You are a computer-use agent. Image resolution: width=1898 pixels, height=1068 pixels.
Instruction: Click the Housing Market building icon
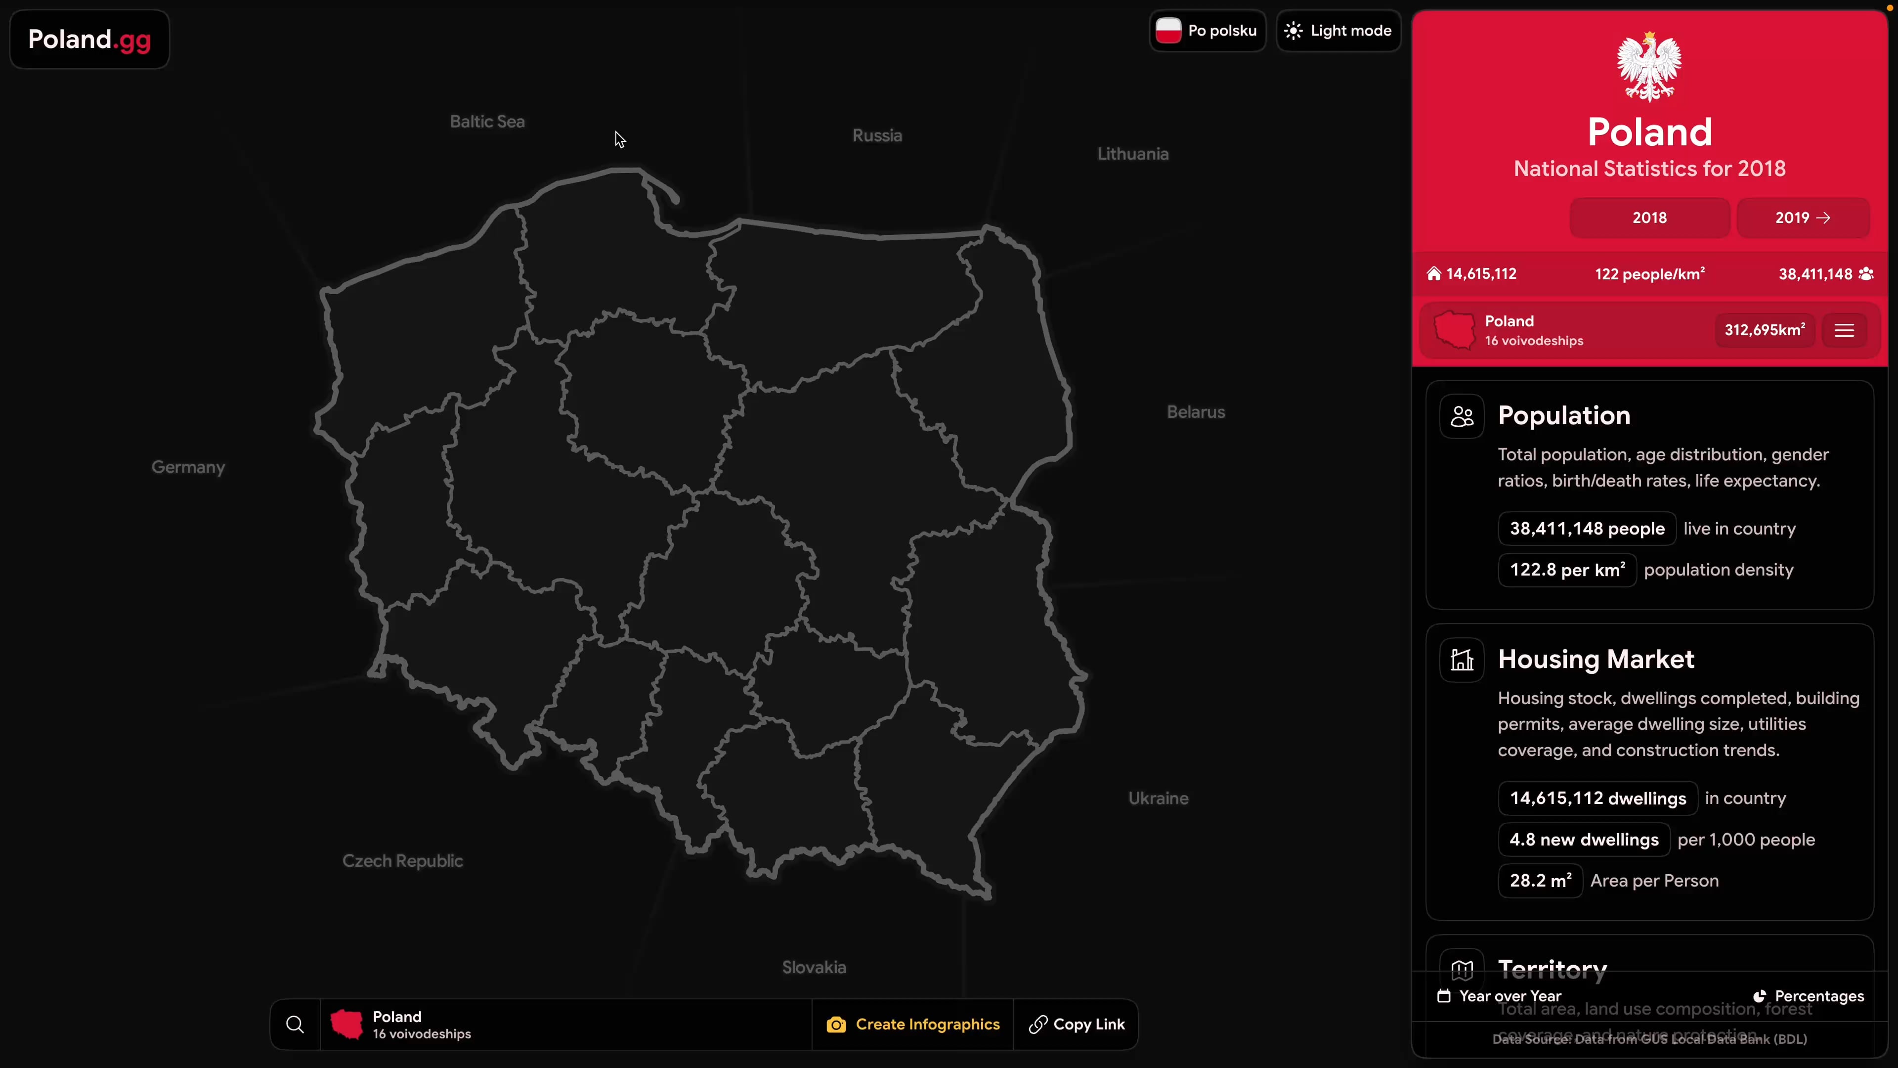[x=1462, y=660]
